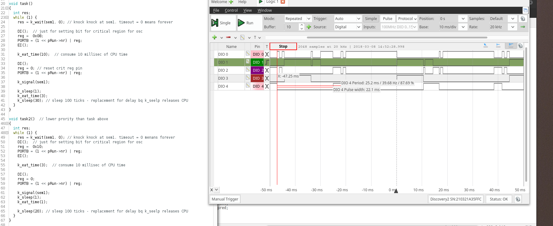
Task: Click the plot settings gear above the waveform
Action: [x=520, y=46]
